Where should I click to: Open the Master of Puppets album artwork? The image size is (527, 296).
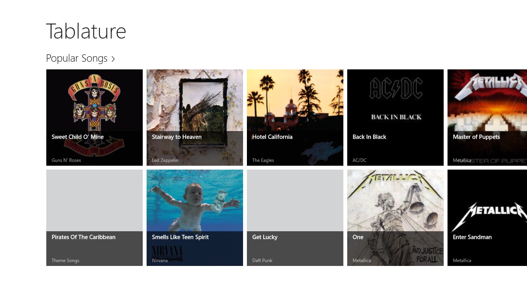(x=487, y=100)
